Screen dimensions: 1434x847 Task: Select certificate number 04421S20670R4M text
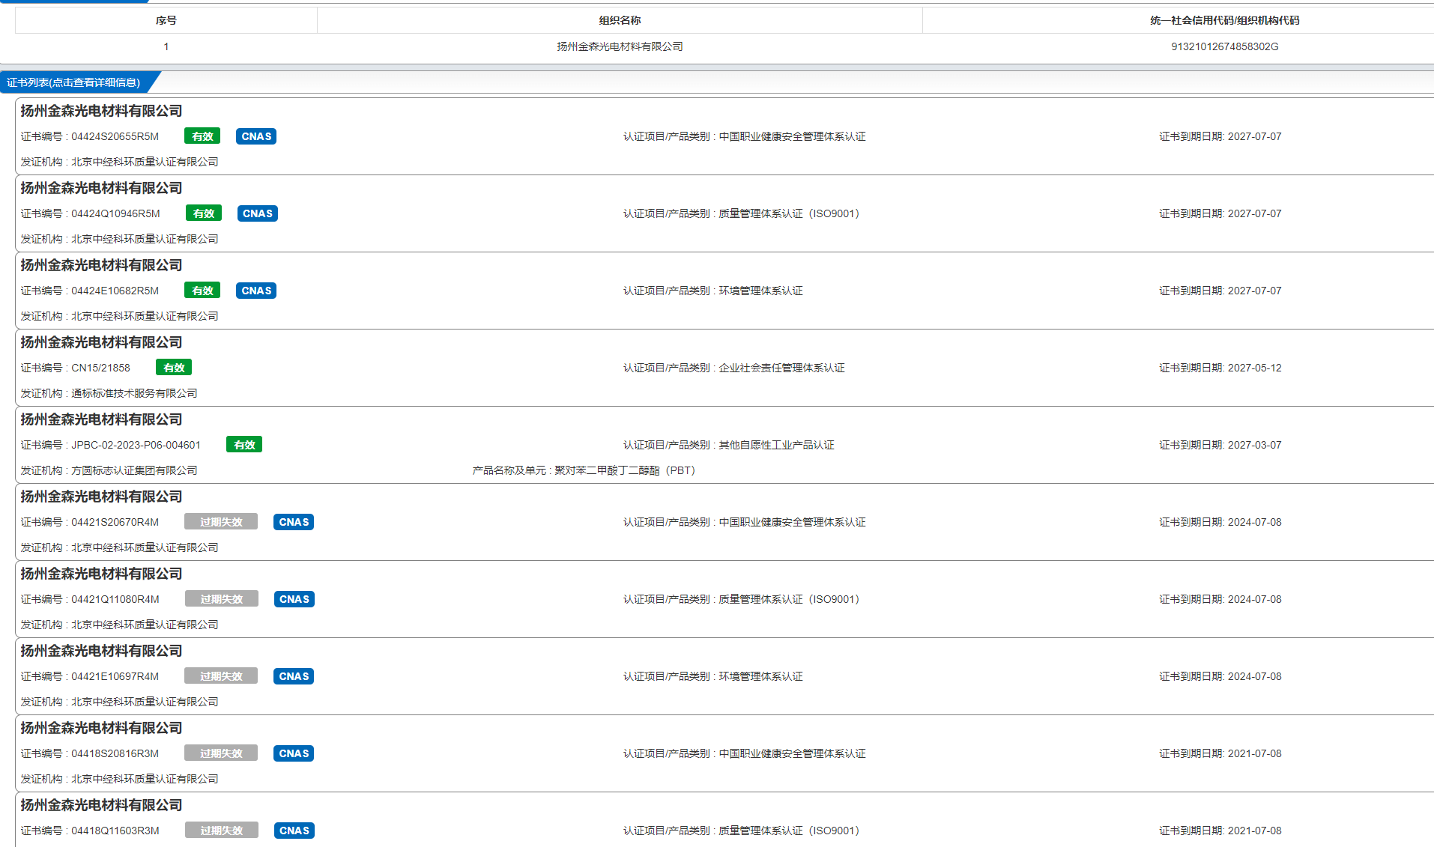[x=115, y=522]
